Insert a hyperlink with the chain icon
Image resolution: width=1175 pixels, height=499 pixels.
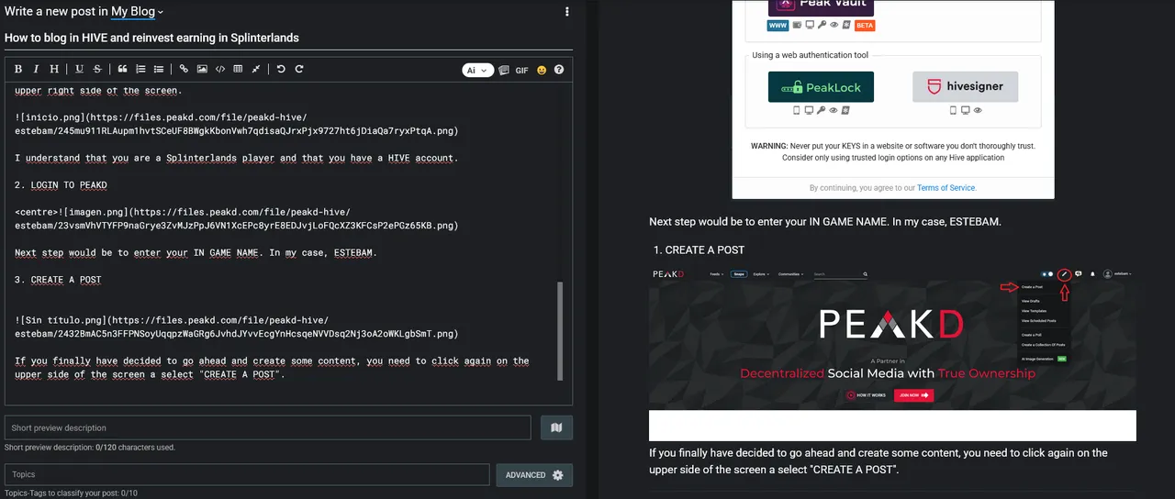pyautogui.click(x=184, y=70)
